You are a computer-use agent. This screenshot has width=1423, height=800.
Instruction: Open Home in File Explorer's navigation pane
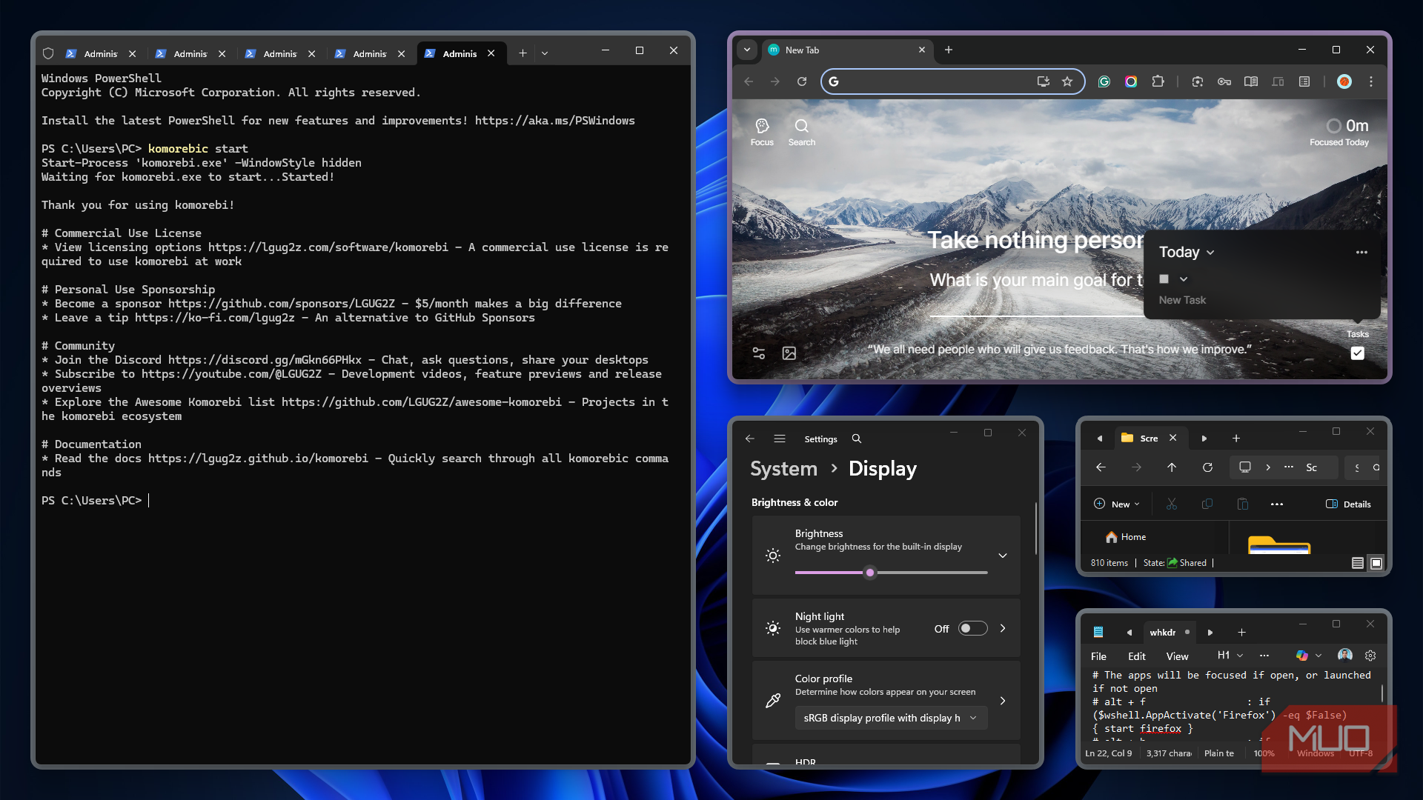coord(1126,537)
